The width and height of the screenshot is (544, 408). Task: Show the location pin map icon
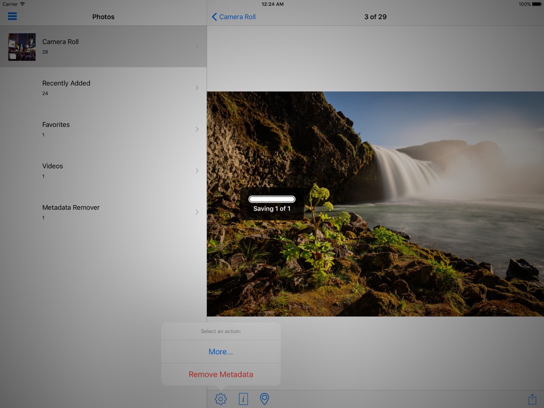coord(264,399)
